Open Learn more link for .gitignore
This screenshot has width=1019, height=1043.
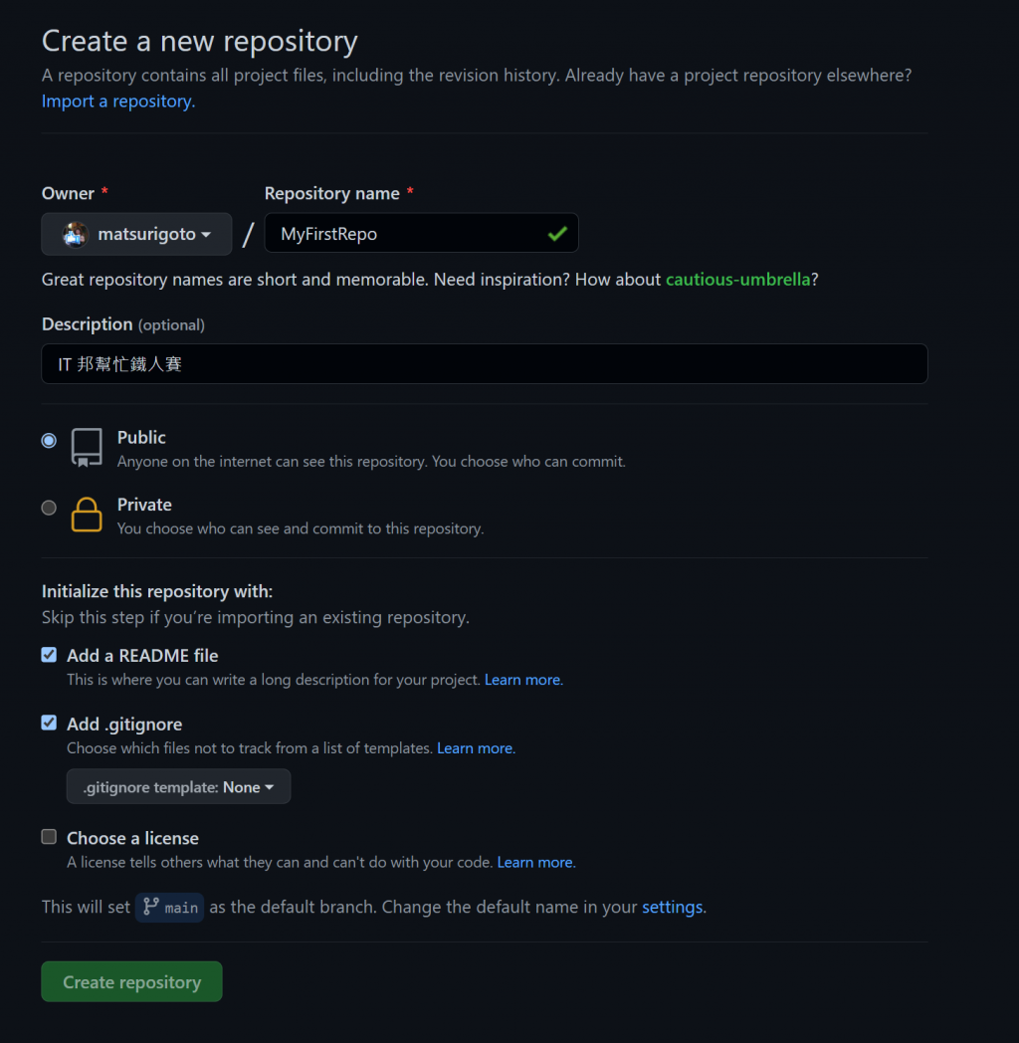(x=475, y=747)
